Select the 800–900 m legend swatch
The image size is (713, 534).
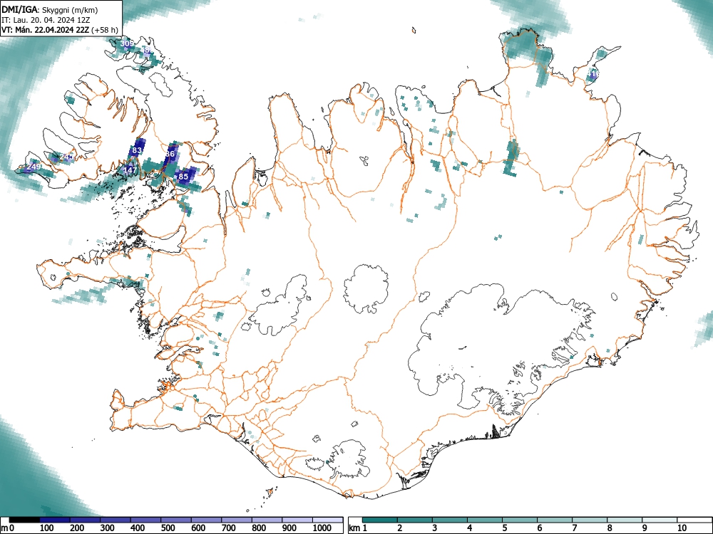pos(267,520)
